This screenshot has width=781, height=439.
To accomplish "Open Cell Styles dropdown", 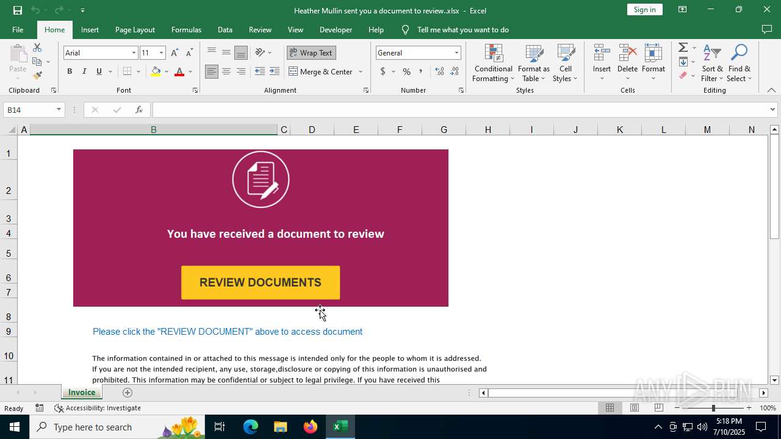I will click(x=566, y=63).
